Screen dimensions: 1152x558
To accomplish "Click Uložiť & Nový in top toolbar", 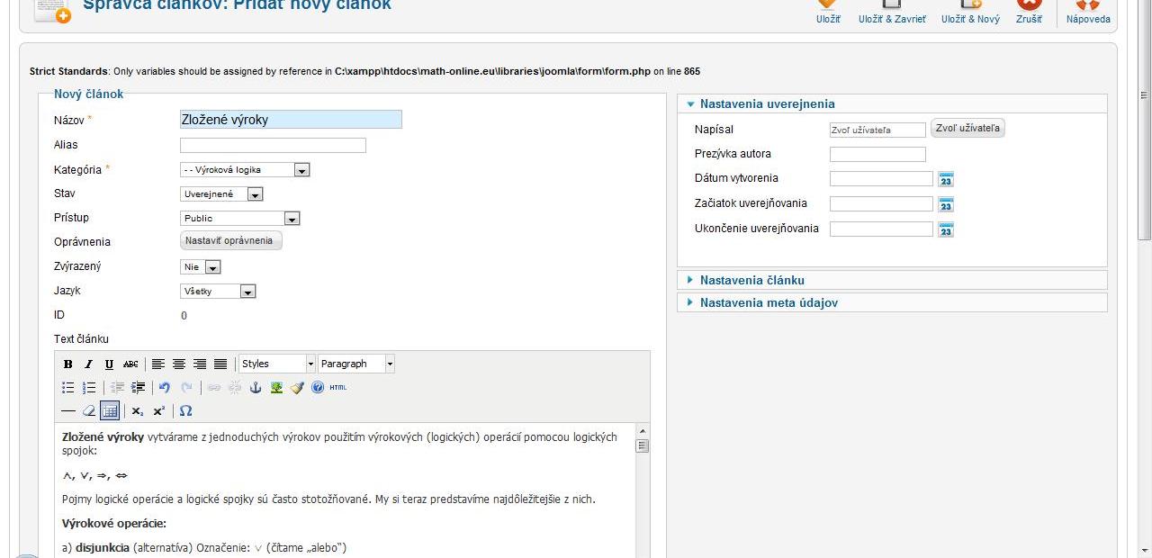I will 970,13.
